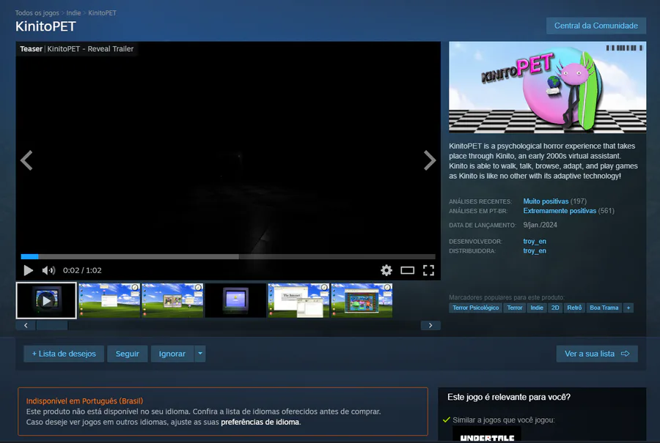Click the KinitoPET header capsule image
The width and height of the screenshot is (660, 443).
point(548,87)
